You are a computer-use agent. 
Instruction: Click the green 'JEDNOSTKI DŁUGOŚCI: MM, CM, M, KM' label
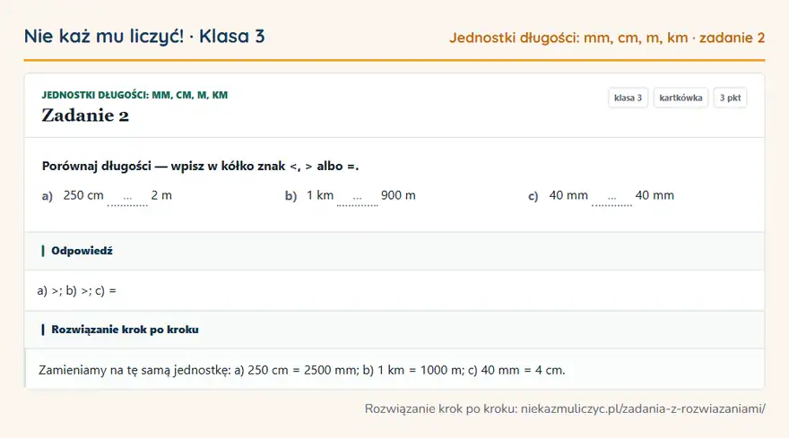pyautogui.click(x=134, y=95)
